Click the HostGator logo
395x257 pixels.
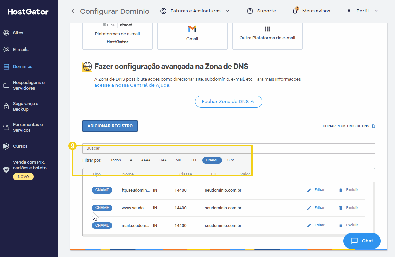[28, 12]
